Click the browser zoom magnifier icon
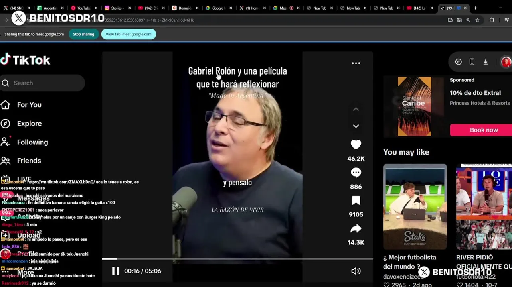512x287 pixels. point(468,20)
